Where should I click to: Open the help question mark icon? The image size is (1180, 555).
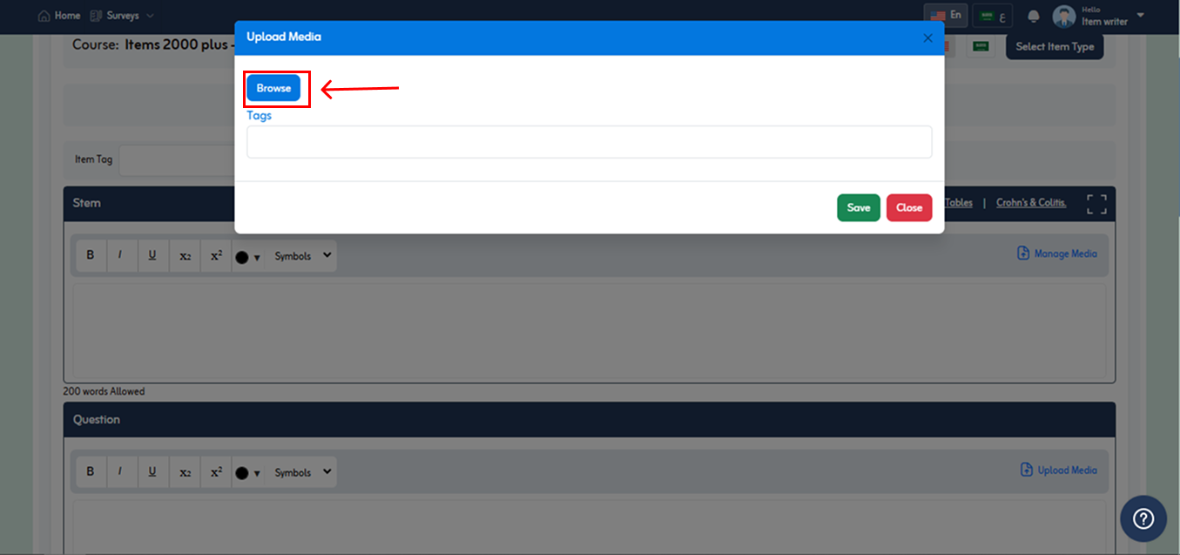[1143, 518]
